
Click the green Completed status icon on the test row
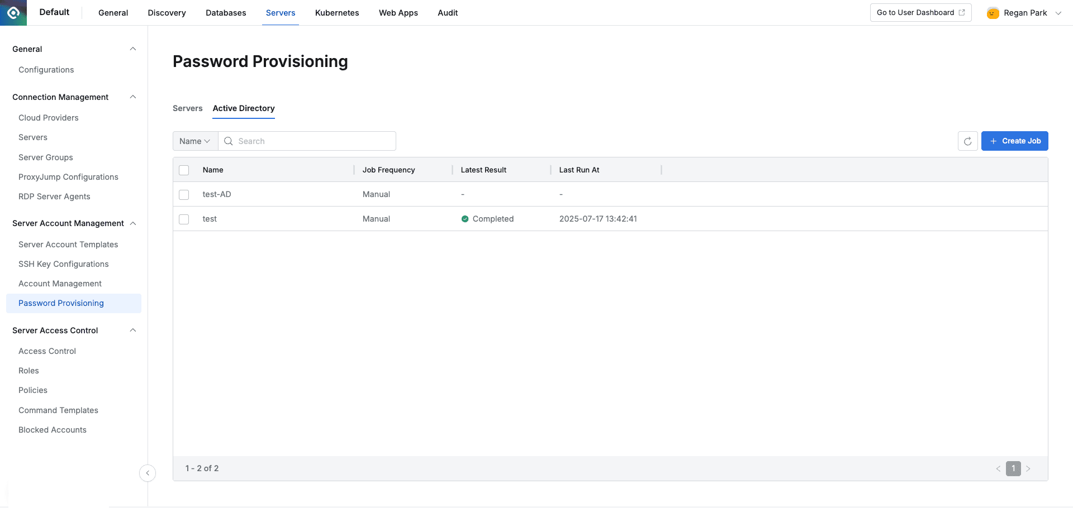pos(465,218)
